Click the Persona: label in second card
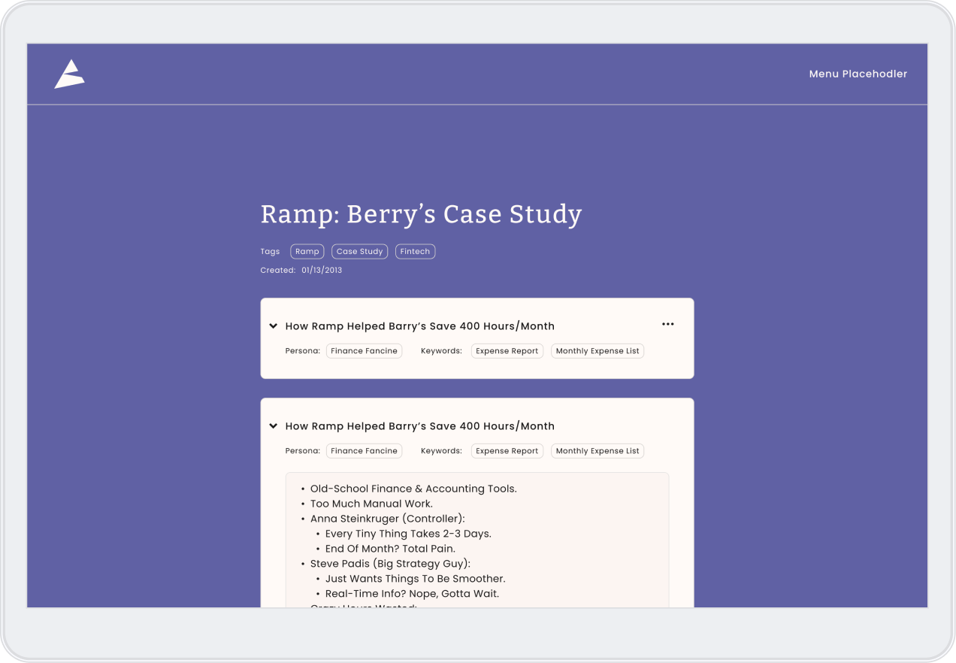956x663 pixels. pos(303,451)
